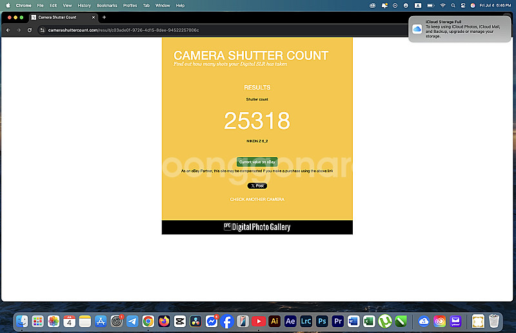Open site information icon beside the URL

(x=42, y=30)
